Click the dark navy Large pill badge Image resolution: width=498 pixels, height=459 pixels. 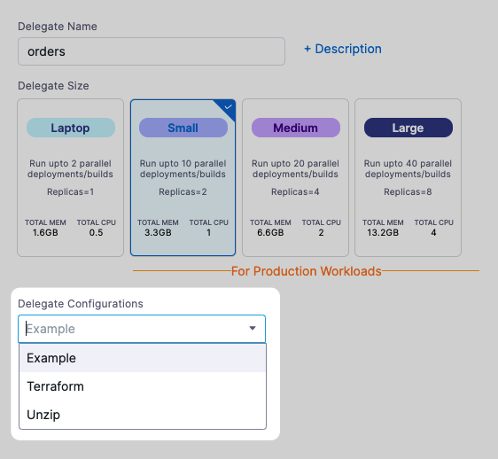tap(409, 128)
